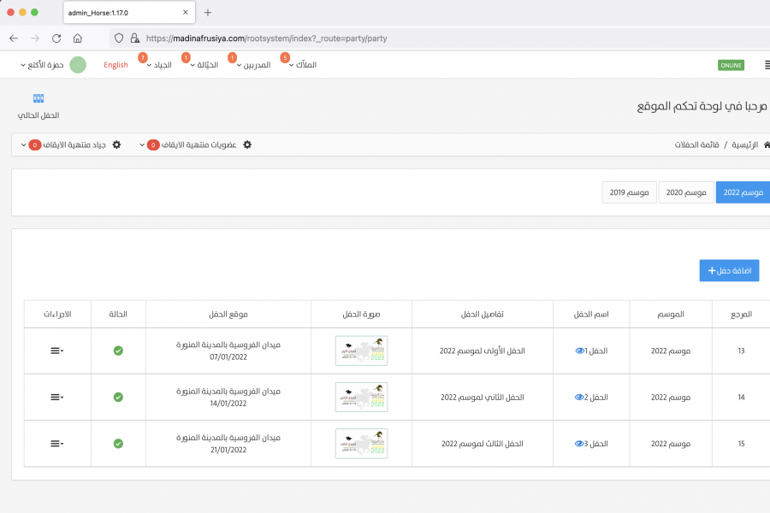Open new browser tab with plus icon
Image resolution: width=770 pixels, height=513 pixels.
pyautogui.click(x=208, y=13)
